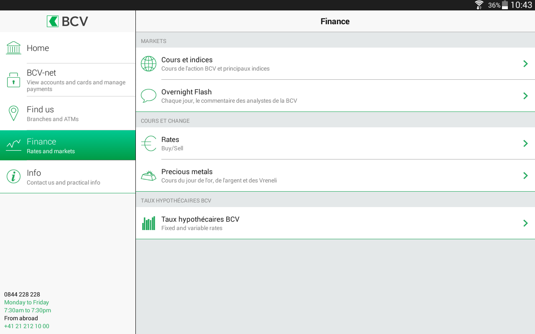535x334 pixels.
Task: Open Taux hypothécaires BCV via its chevron
Action: [x=525, y=223]
